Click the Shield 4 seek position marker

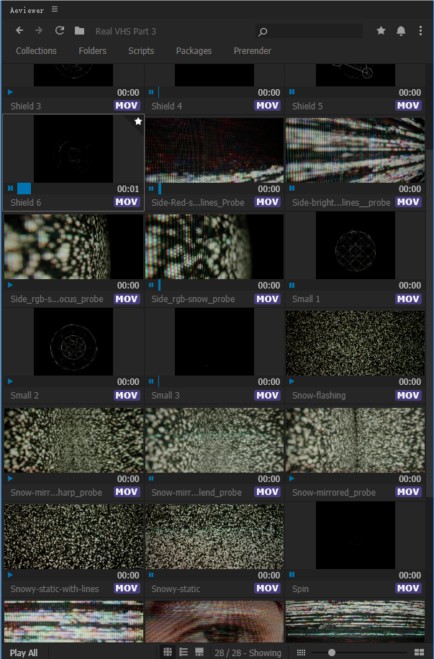[x=158, y=92]
